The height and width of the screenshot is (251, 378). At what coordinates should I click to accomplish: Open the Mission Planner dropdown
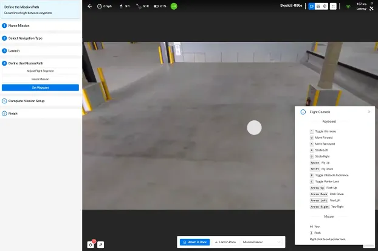click(x=263, y=242)
